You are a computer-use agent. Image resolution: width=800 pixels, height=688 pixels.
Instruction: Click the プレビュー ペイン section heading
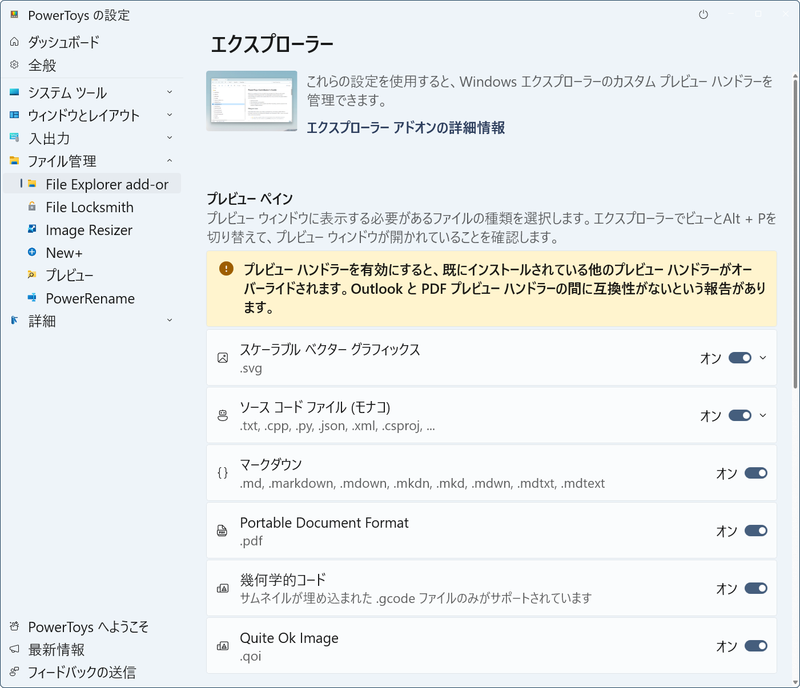250,199
